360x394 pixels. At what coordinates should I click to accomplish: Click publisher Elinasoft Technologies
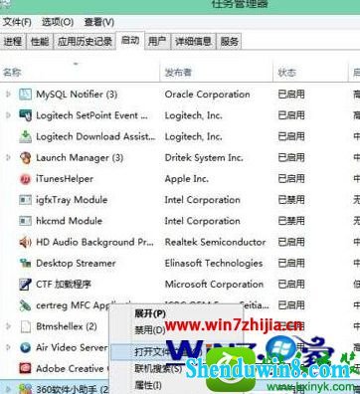pyautogui.click(x=214, y=264)
